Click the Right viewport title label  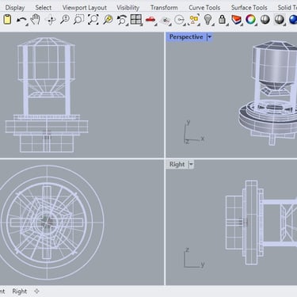click(x=177, y=164)
